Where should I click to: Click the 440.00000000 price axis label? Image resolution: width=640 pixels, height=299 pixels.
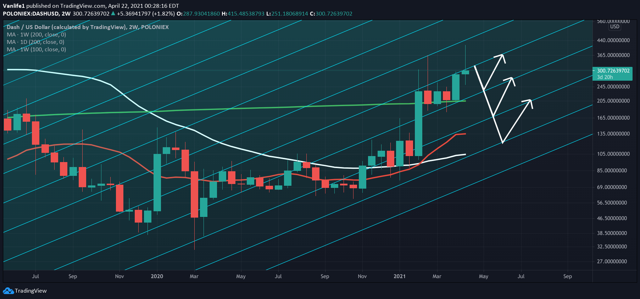(x=613, y=40)
